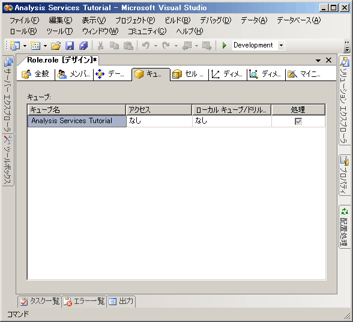Open the ファイル(F) menu

(24, 20)
